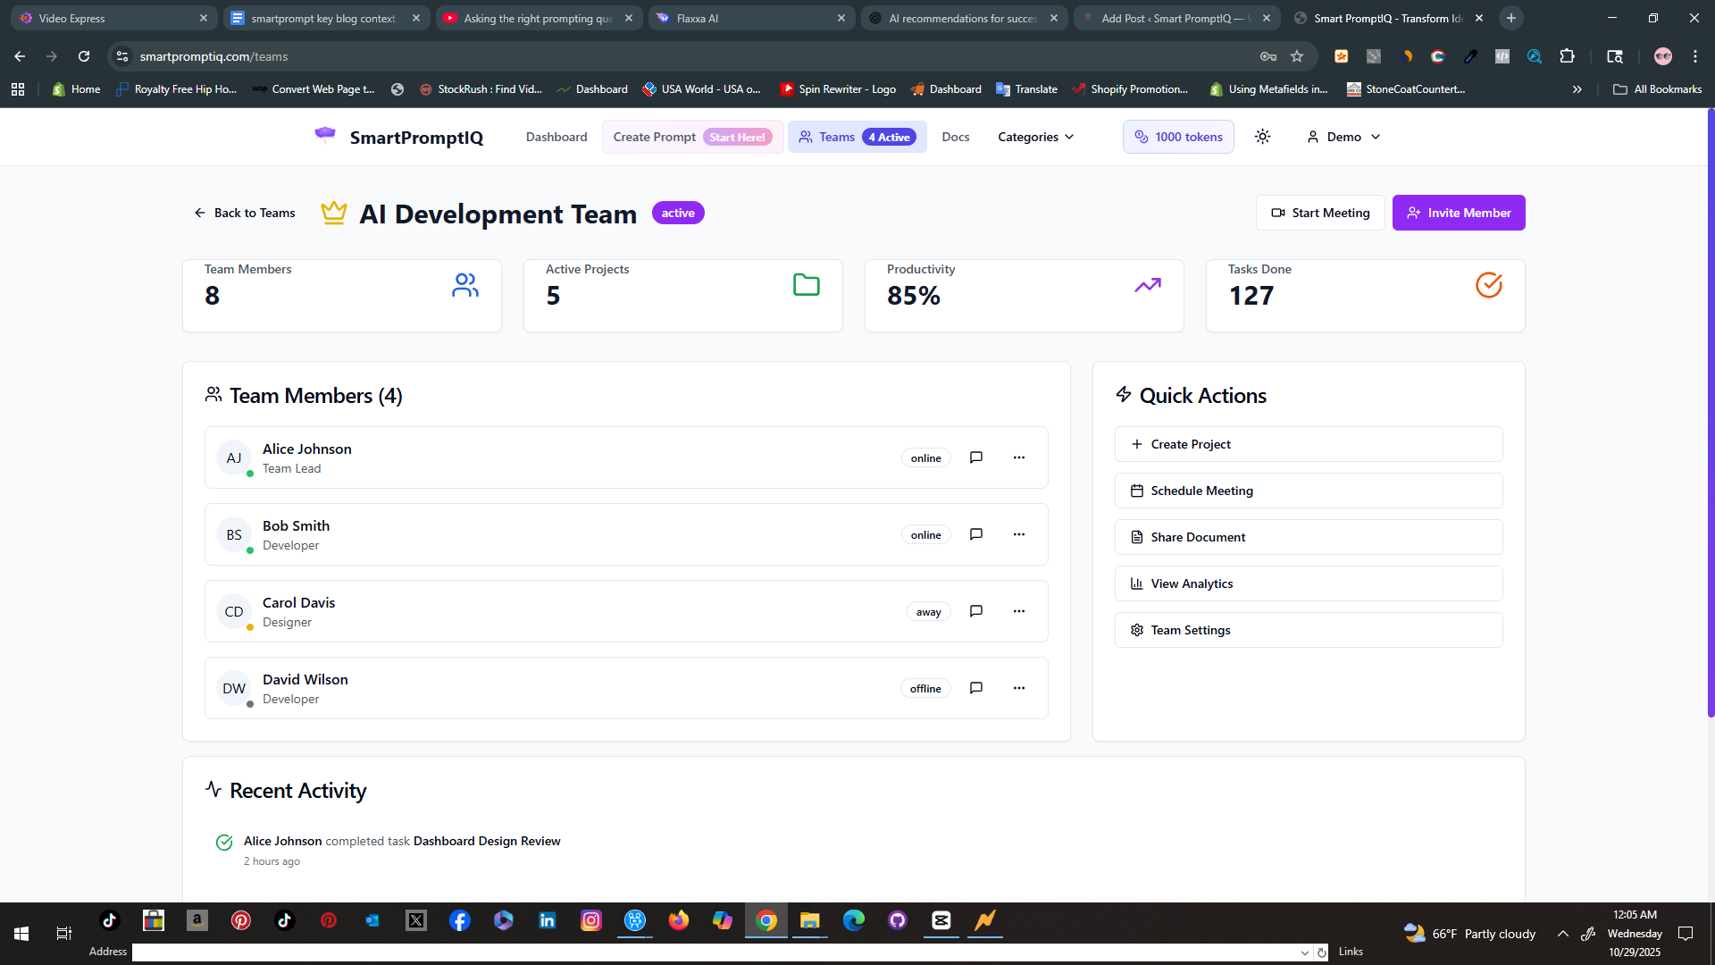Open chat with David Wilson
This screenshot has height=965, width=1715.
(x=976, y=688)
